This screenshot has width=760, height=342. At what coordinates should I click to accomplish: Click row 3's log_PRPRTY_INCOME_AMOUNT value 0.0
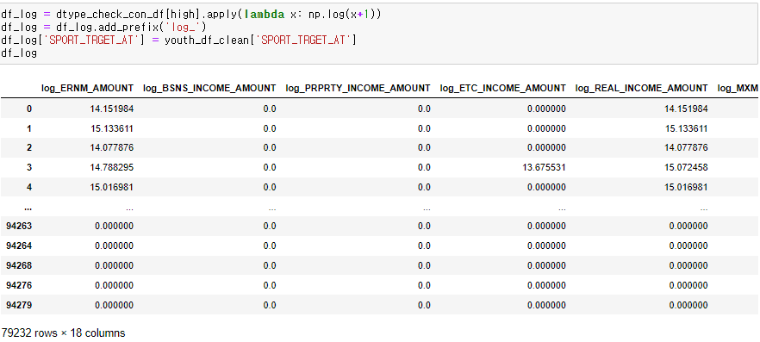point(424,168)
